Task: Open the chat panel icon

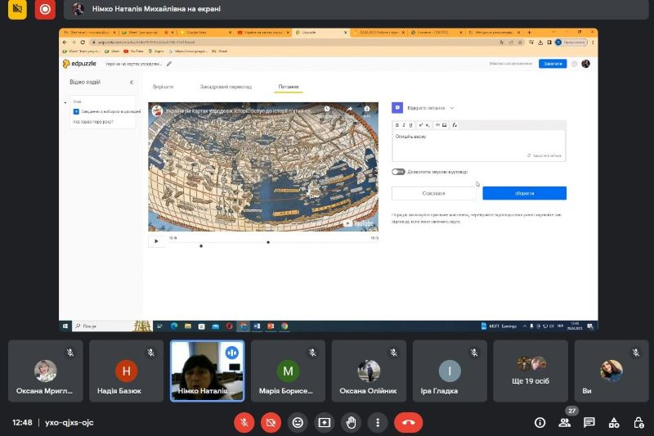Action: pyautogui.click(x=589, y=423)
